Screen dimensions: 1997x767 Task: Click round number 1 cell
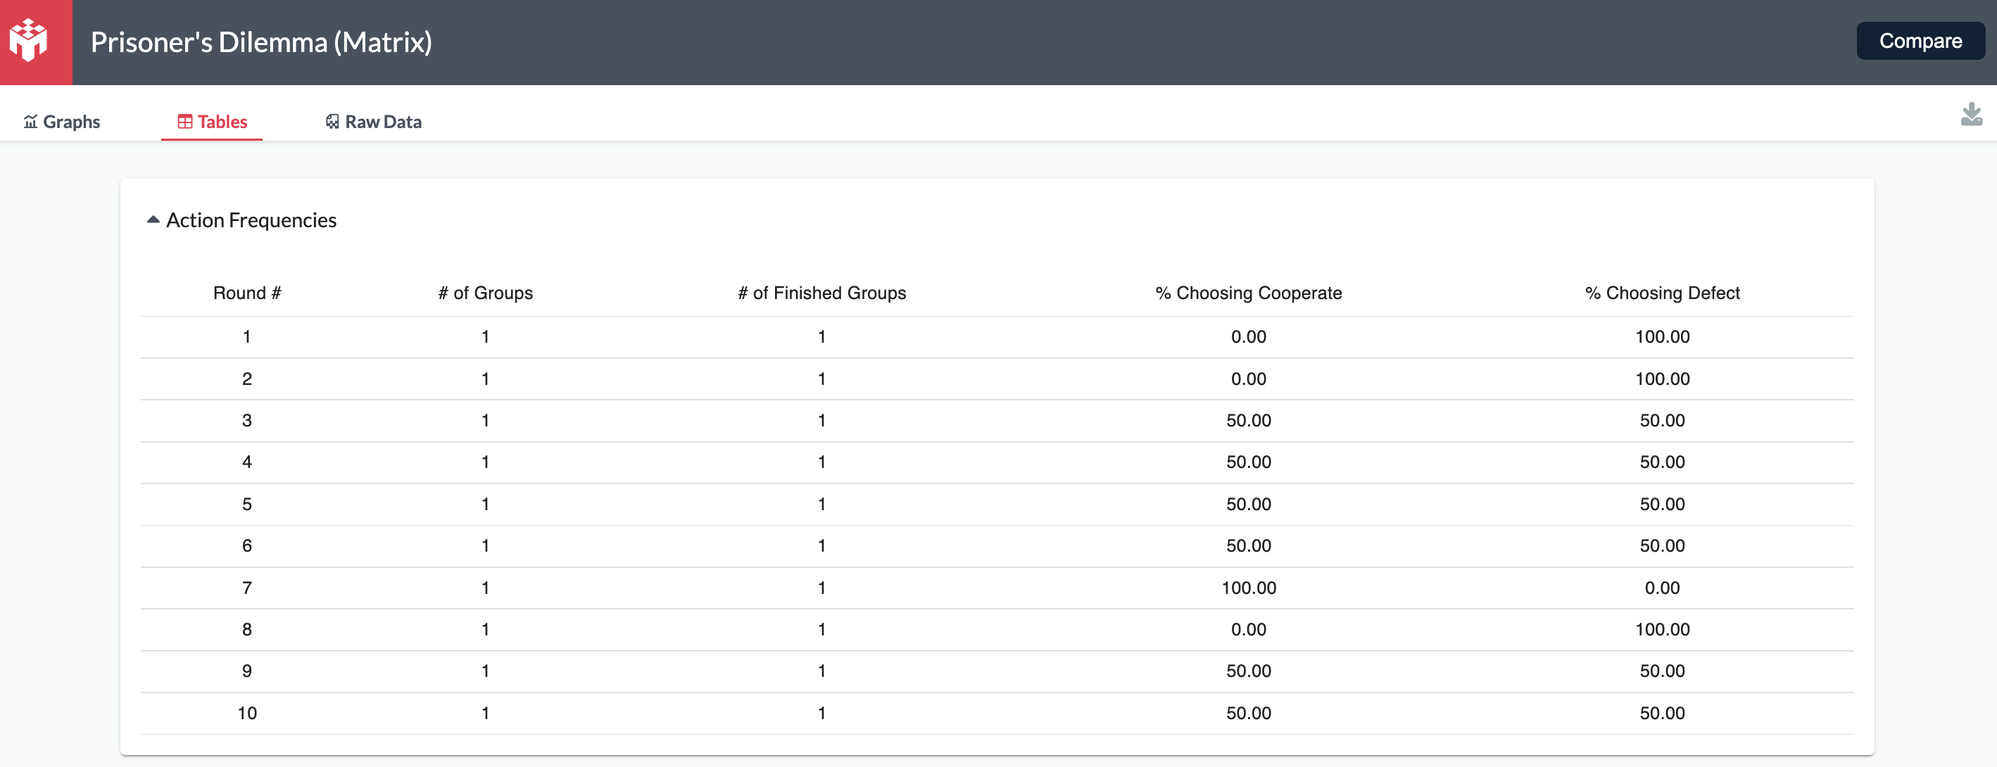coord(246,337)
